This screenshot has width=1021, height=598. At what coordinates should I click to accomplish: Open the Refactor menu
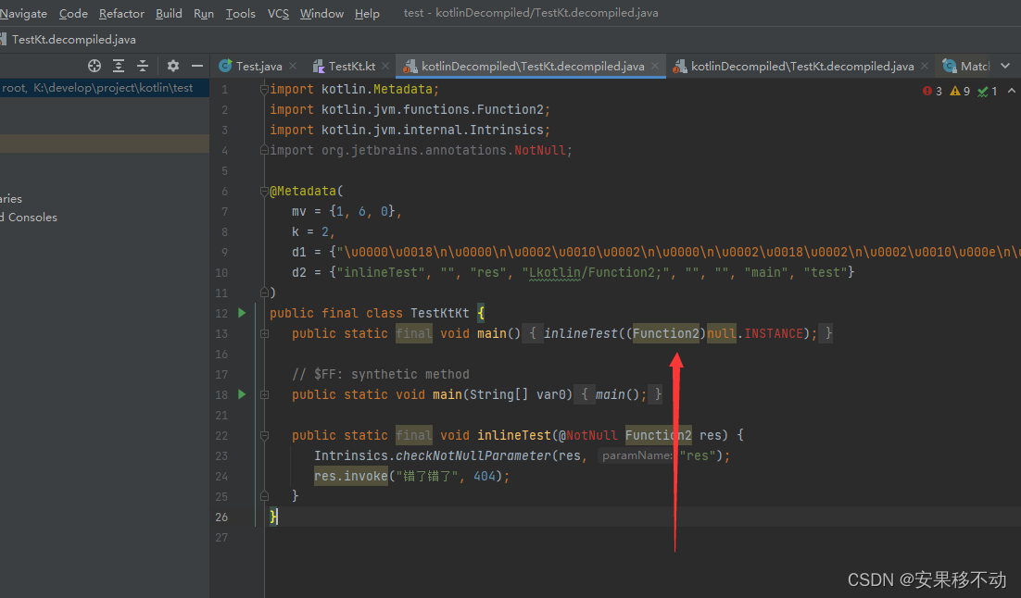pyautogui.click(x=121, y=13)
